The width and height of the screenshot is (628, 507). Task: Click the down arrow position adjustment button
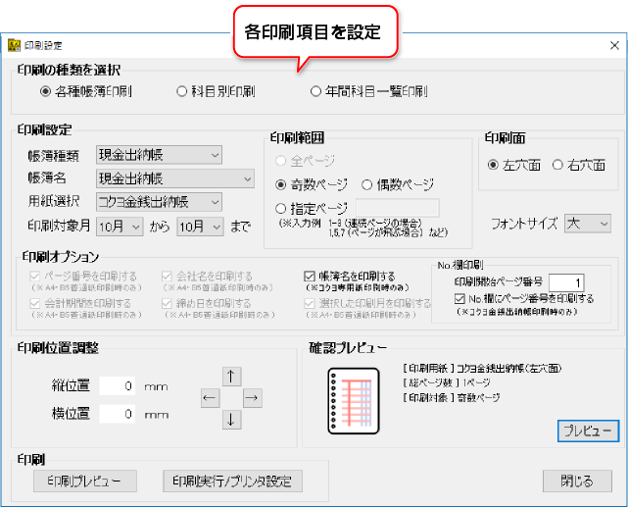tap(231, 420)
